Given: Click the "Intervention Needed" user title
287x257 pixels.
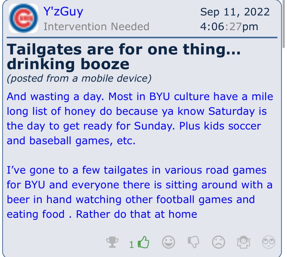Looking at the screenshot, I should 96,27.
